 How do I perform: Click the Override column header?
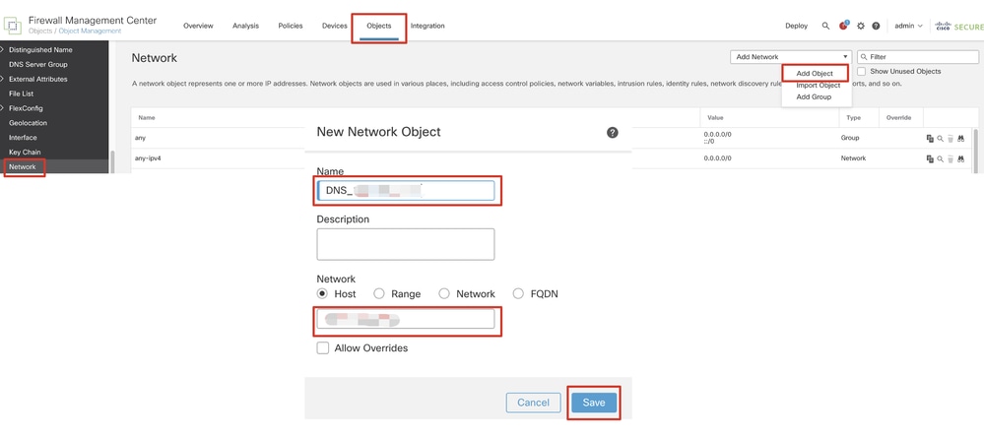898,118
